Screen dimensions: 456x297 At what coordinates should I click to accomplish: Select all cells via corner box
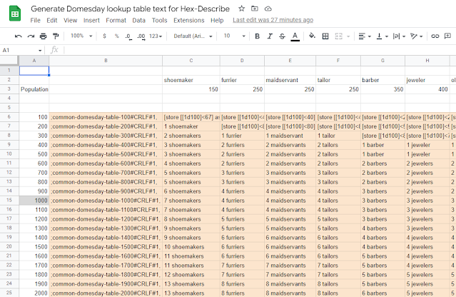tap(9, 61)
